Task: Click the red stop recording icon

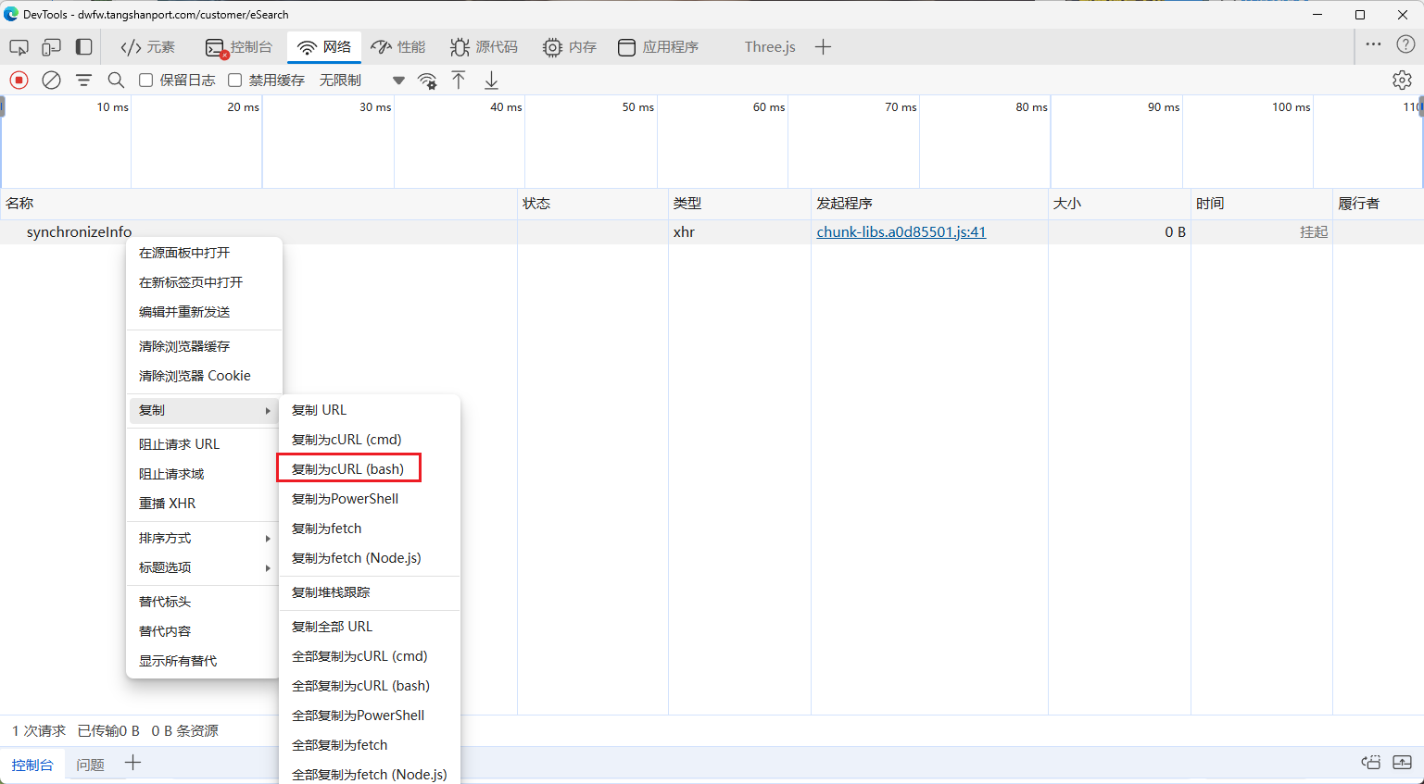Action: (x=19, y=81)
